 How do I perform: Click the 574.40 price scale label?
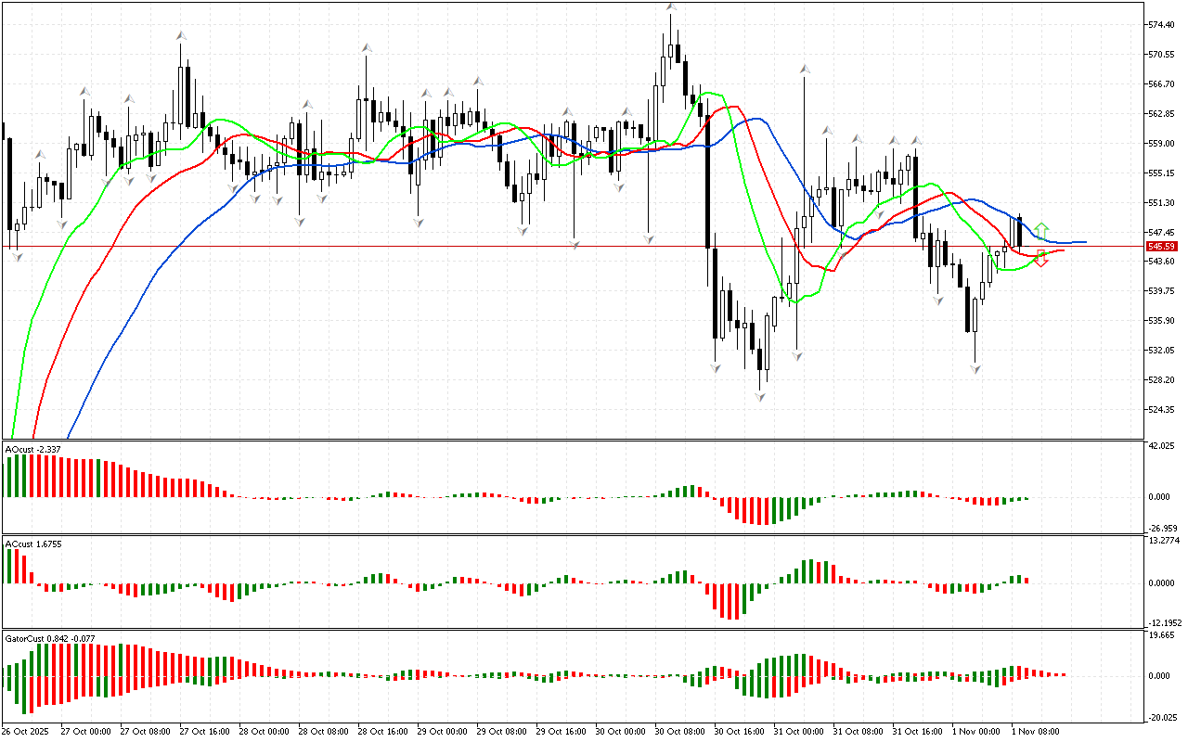click(1162, 25)
